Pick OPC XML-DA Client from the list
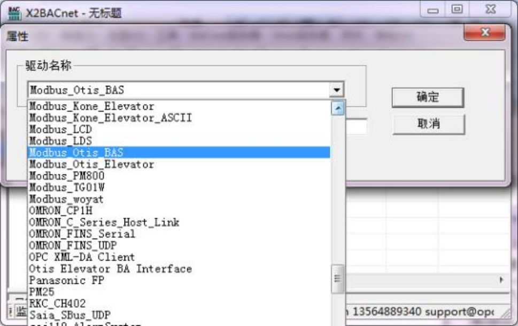The image size is (518, 326). coord(179,257)
